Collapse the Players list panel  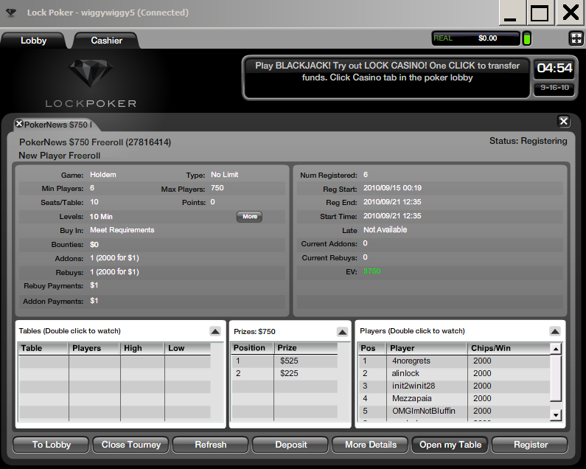[x=555, y=331]
